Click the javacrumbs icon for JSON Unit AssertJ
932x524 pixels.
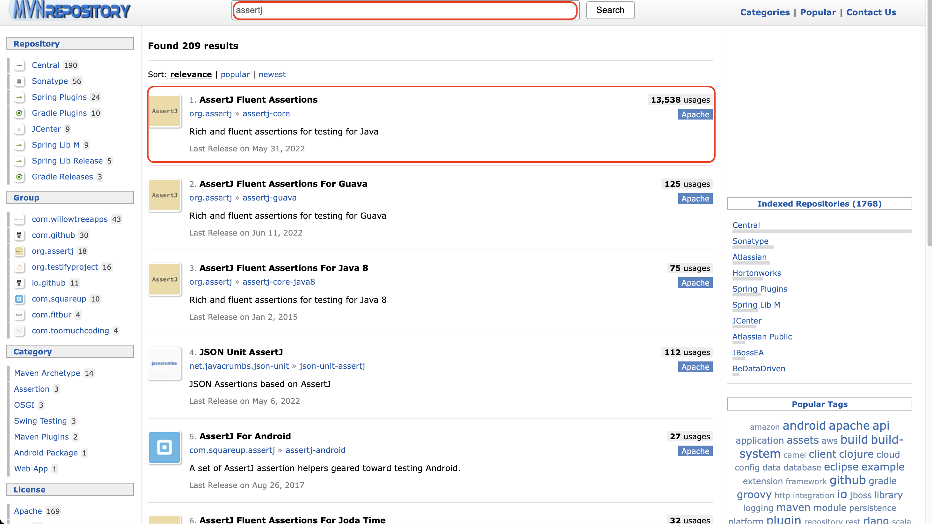pos(164,363)
